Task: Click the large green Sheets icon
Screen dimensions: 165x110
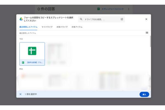Action: click(32, 51)
